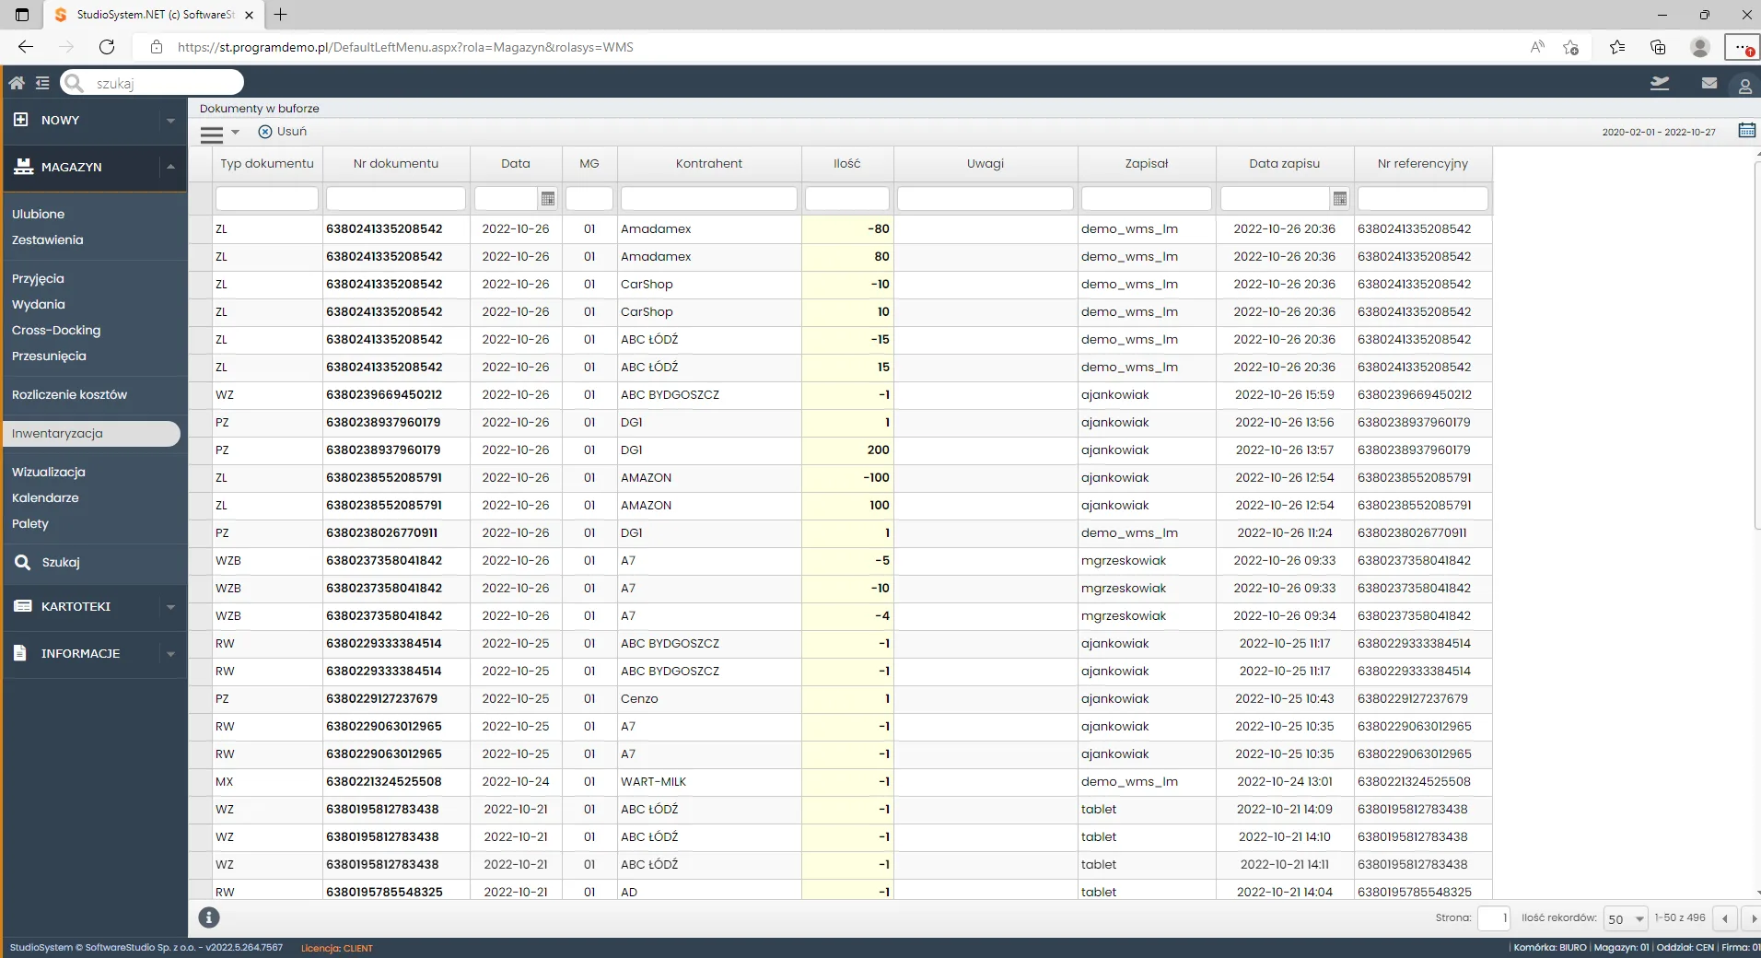Open Rozliczenie kosztów in the sidebar

pyautogui.click(x=70, y=394)
